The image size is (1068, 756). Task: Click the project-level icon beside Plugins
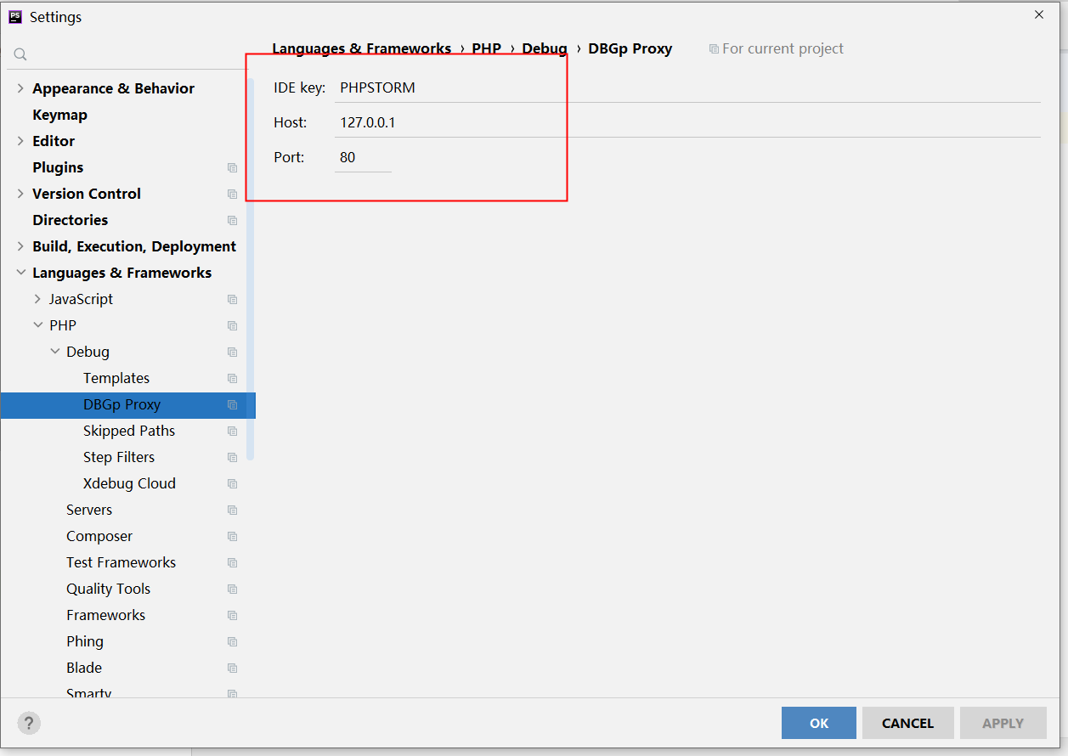click(232, 167)
